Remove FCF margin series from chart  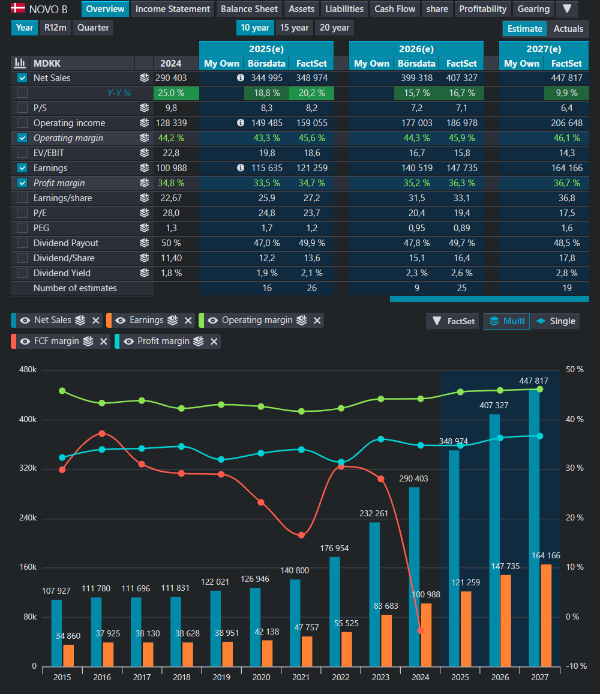[104, 341]
